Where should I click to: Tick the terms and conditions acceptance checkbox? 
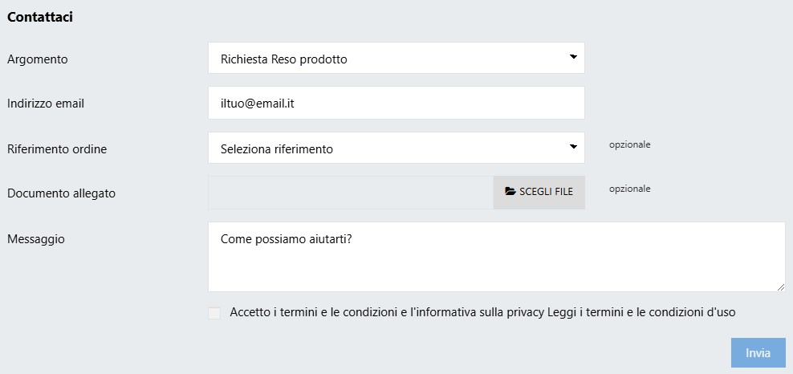point(214,313)
